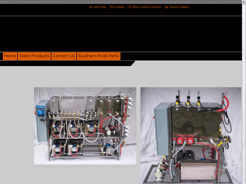
Task: Open Southern Pride Parts menu item
Action: 98,56
